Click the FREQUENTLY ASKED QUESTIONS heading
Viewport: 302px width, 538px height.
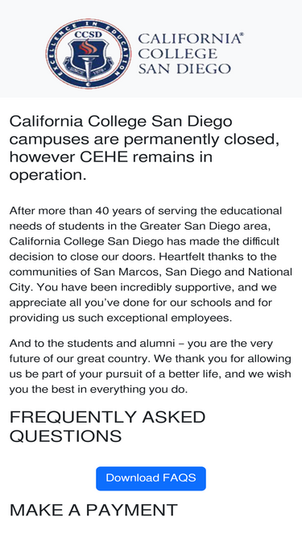pyautogui.click(x=107, y=427)
